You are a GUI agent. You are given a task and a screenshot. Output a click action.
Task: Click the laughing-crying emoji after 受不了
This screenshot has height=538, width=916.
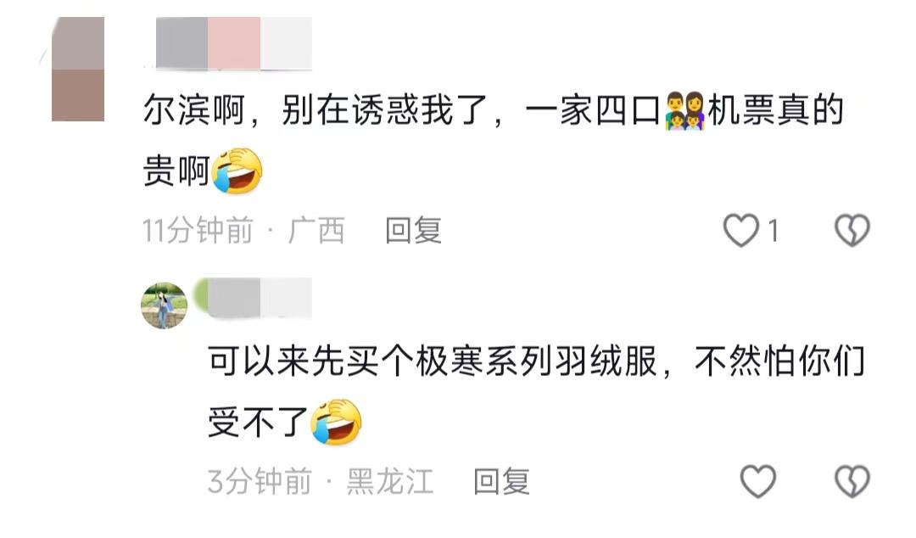(336, 423)
